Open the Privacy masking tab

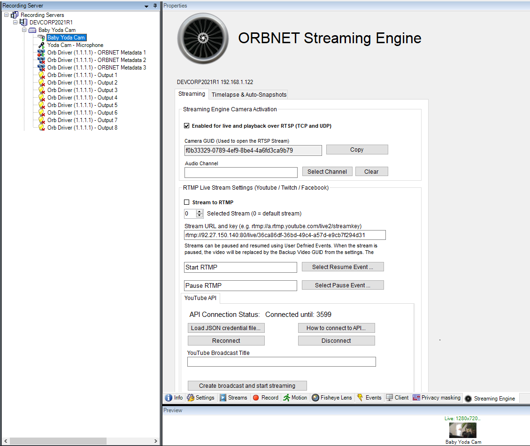tap(437, 398)
